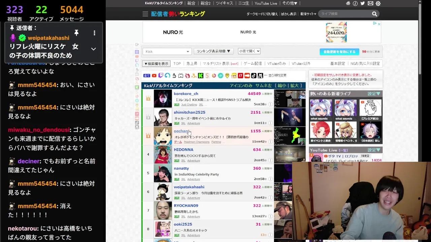Switch list to サムネ左 layout
This screenshot has width=431, height=242.
(x=264, y=86)
